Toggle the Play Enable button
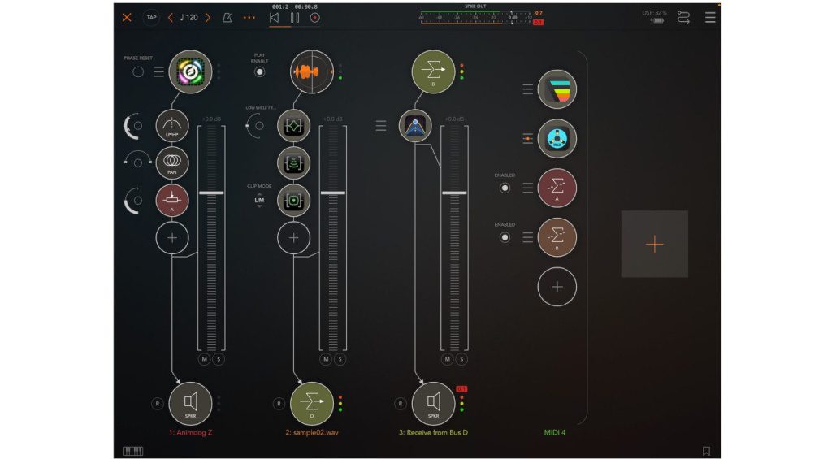Screen dimensions: 832x459 [259, 71]
